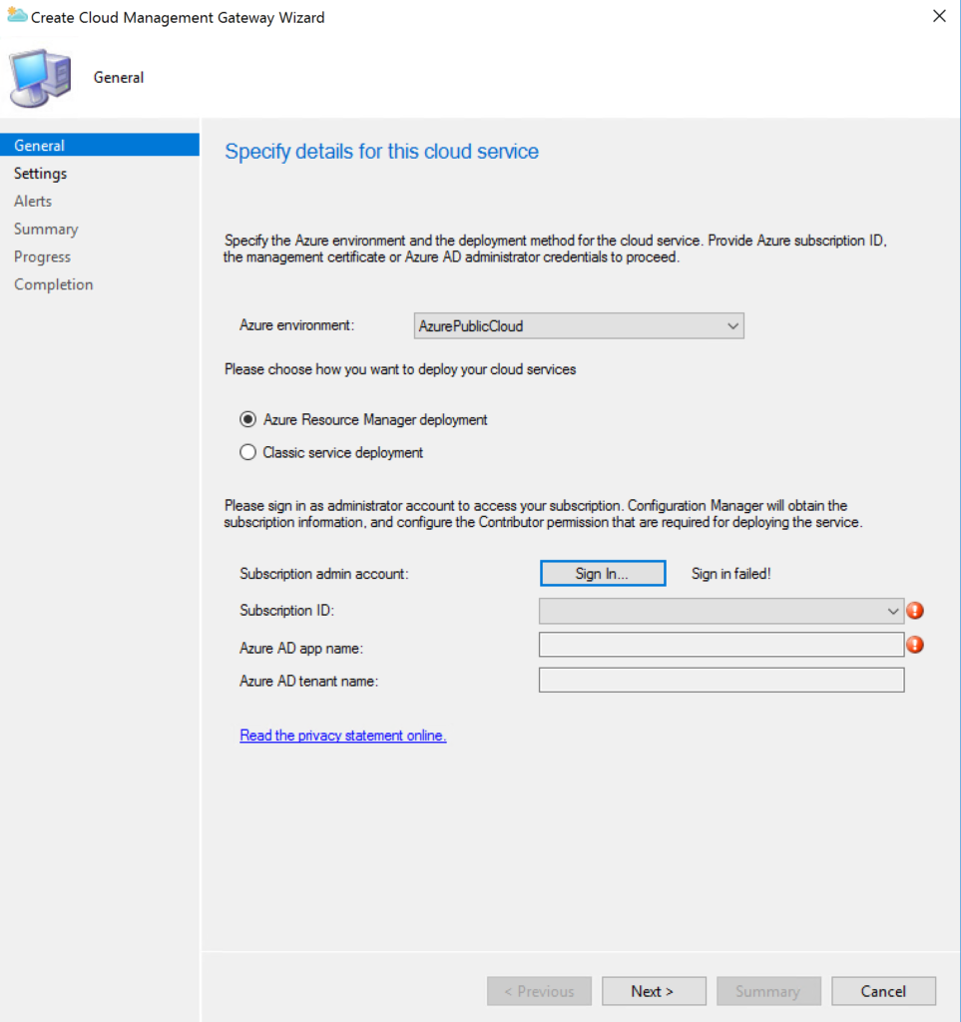
Task: Select Classic service deployment option
Action: (x=247, y=451)
